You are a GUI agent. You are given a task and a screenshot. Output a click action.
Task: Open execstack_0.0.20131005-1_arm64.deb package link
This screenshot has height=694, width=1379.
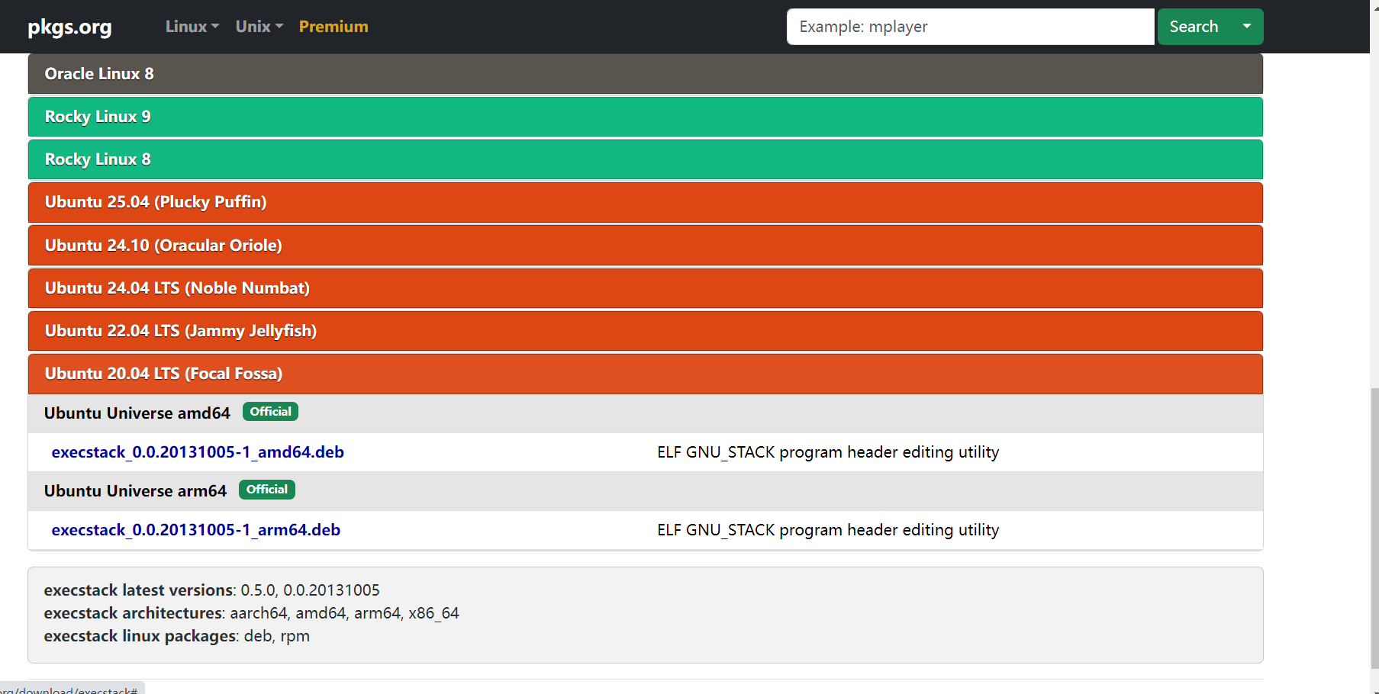[x=196, y=530]
